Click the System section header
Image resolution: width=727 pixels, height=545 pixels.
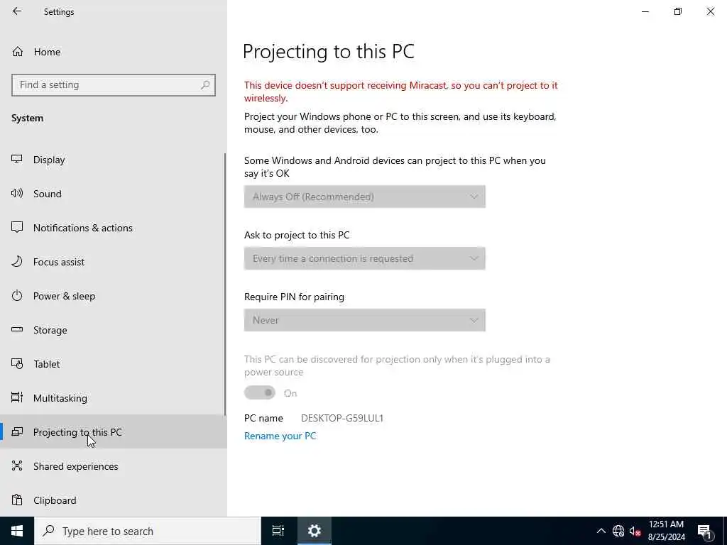click(28, 119)
